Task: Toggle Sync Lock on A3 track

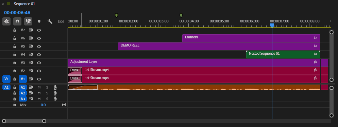Action: tap(31, 99)
